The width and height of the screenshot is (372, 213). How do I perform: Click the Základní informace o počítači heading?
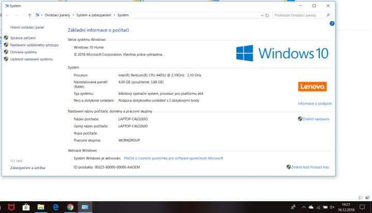[x=98, y=30]
